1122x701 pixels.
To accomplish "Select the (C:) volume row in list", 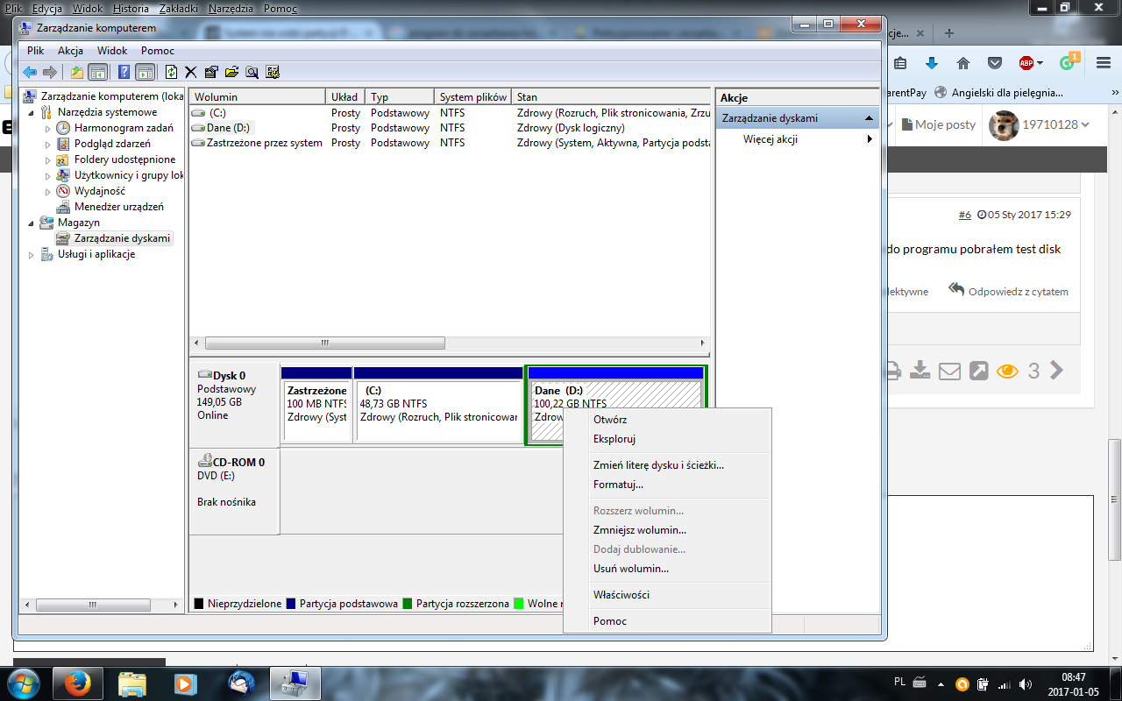I will point(449,113).
